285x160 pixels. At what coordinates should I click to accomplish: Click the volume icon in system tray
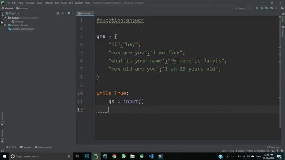(x=248, y=156)
